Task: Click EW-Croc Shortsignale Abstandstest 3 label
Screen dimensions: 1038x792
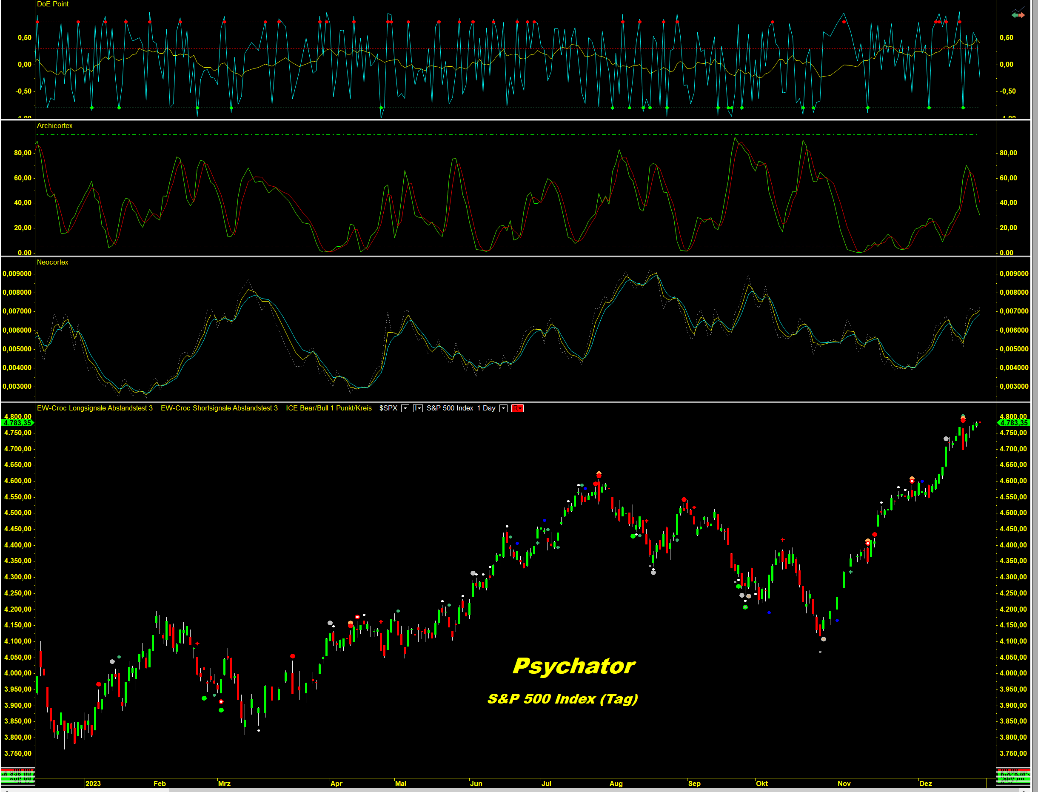Action: 219,408
